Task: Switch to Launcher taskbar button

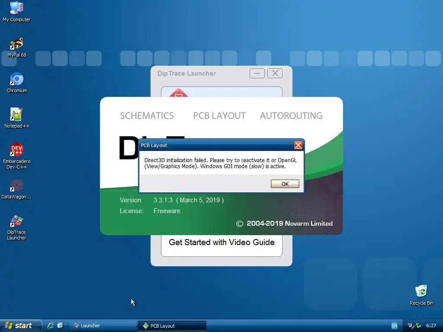Action: click(103, 326)
